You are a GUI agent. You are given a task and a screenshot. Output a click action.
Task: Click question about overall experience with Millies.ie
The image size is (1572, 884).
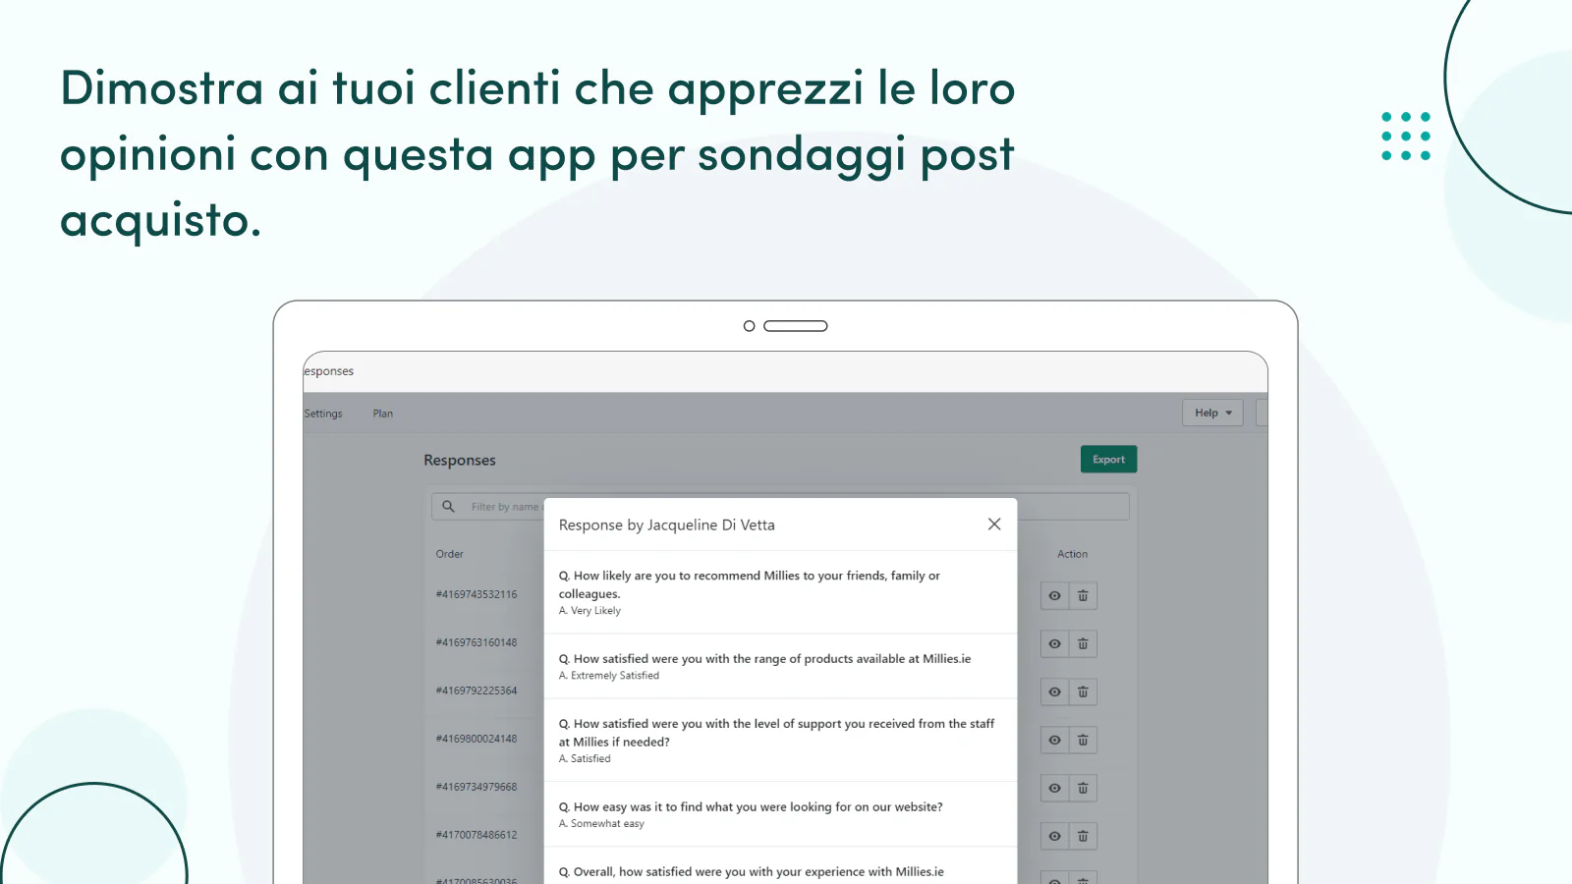751,872
